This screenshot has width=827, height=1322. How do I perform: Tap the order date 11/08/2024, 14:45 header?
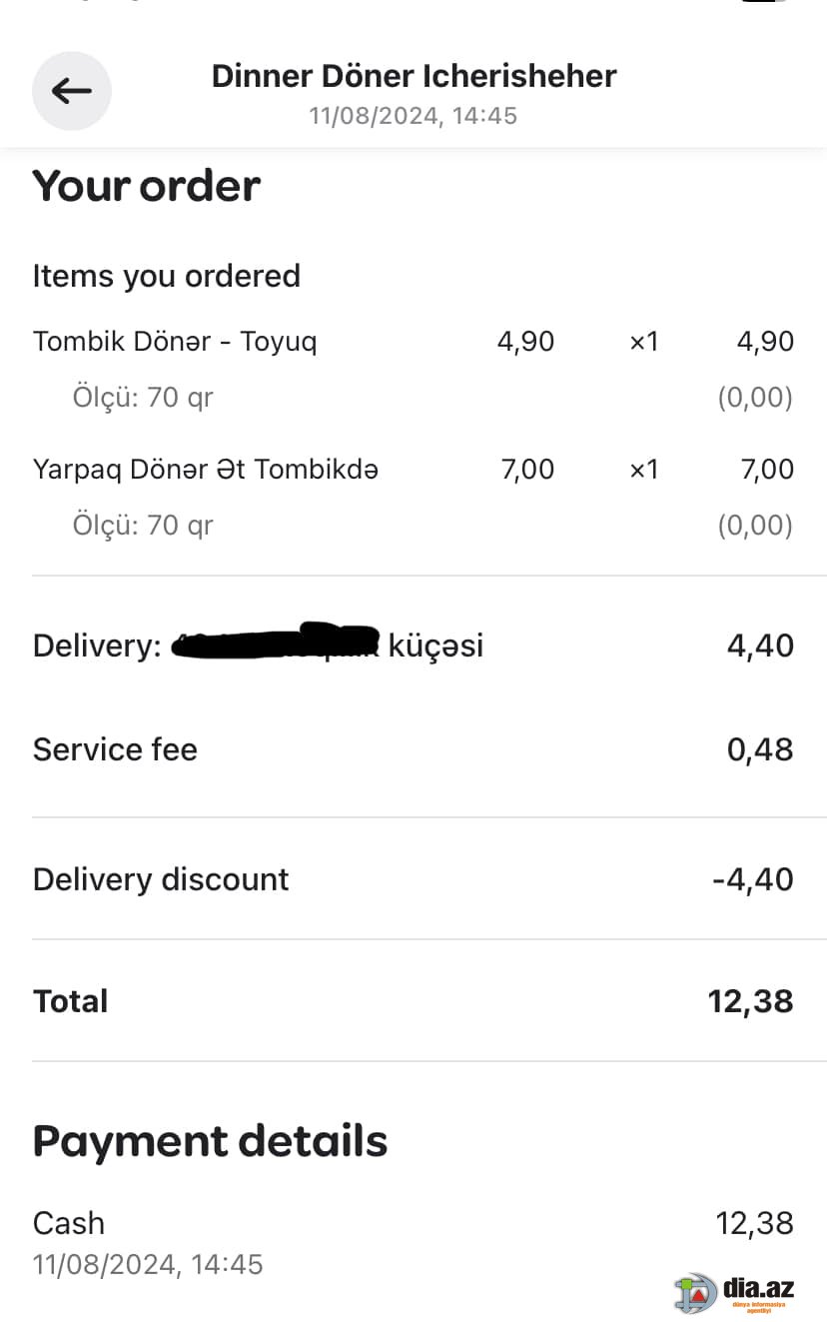point(413,116)
